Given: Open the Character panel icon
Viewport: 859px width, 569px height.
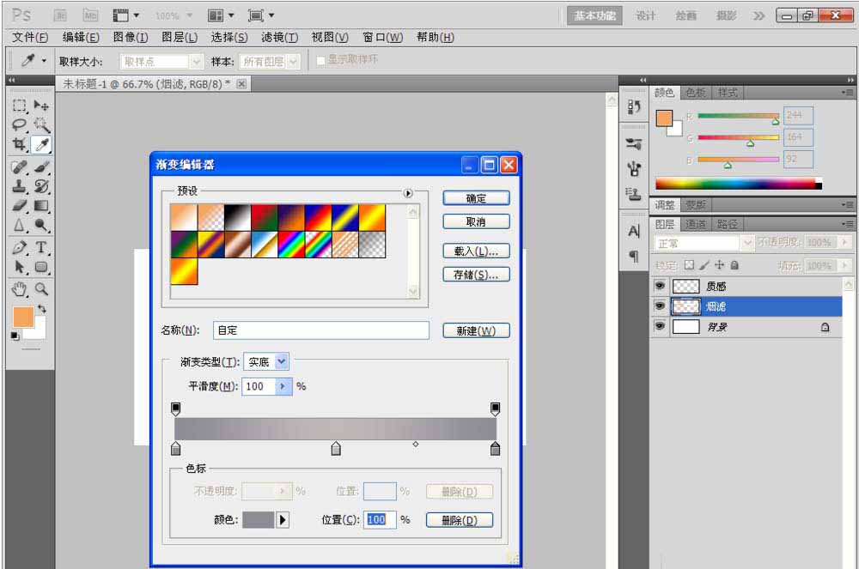Looking at the screenshot, I should coord(634,232).
